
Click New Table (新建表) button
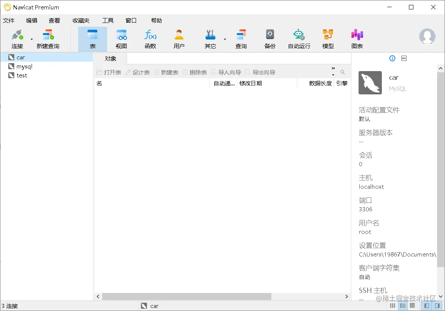click(166, 73)
